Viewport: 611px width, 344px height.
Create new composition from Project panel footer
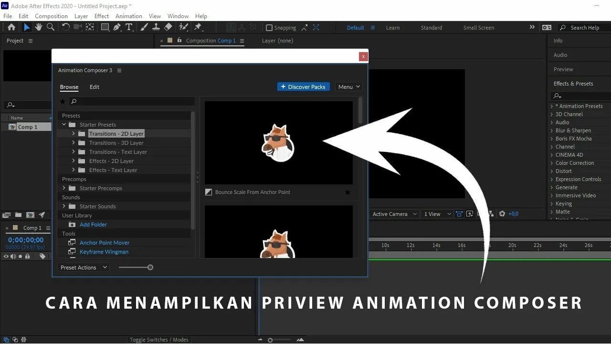tap(30, 215)
